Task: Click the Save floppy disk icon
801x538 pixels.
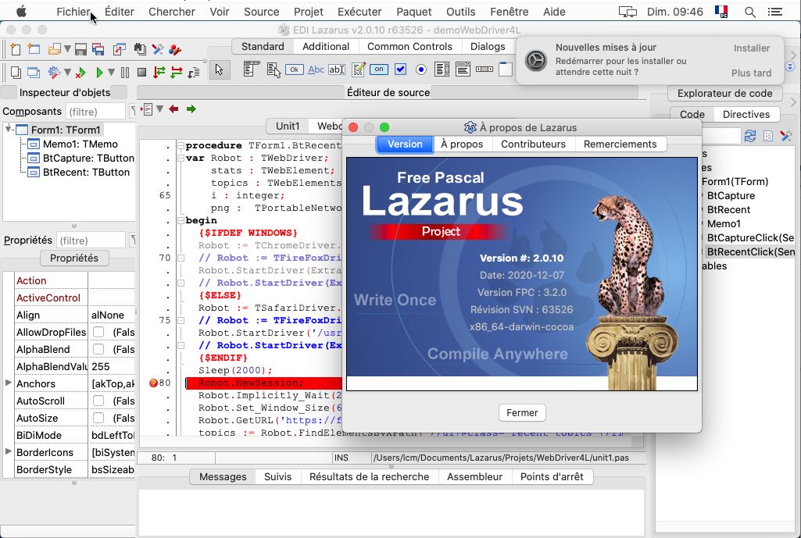Action: pyautogui.click(x=80, y=49)
